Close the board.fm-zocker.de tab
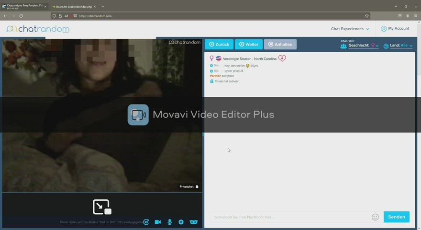The image size is (421, 230). [x=95, y=7]
